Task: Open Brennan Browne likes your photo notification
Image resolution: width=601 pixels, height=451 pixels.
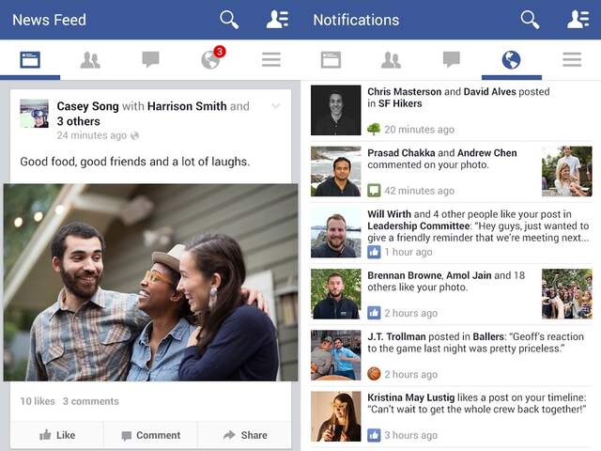Action: (451, 294)
